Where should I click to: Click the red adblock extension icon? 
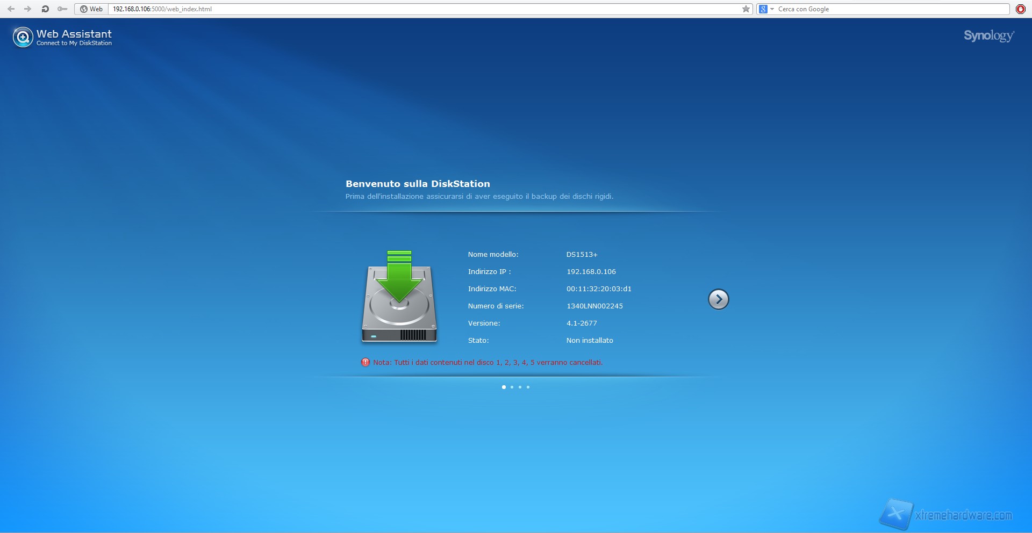(x=1020, y=9)
